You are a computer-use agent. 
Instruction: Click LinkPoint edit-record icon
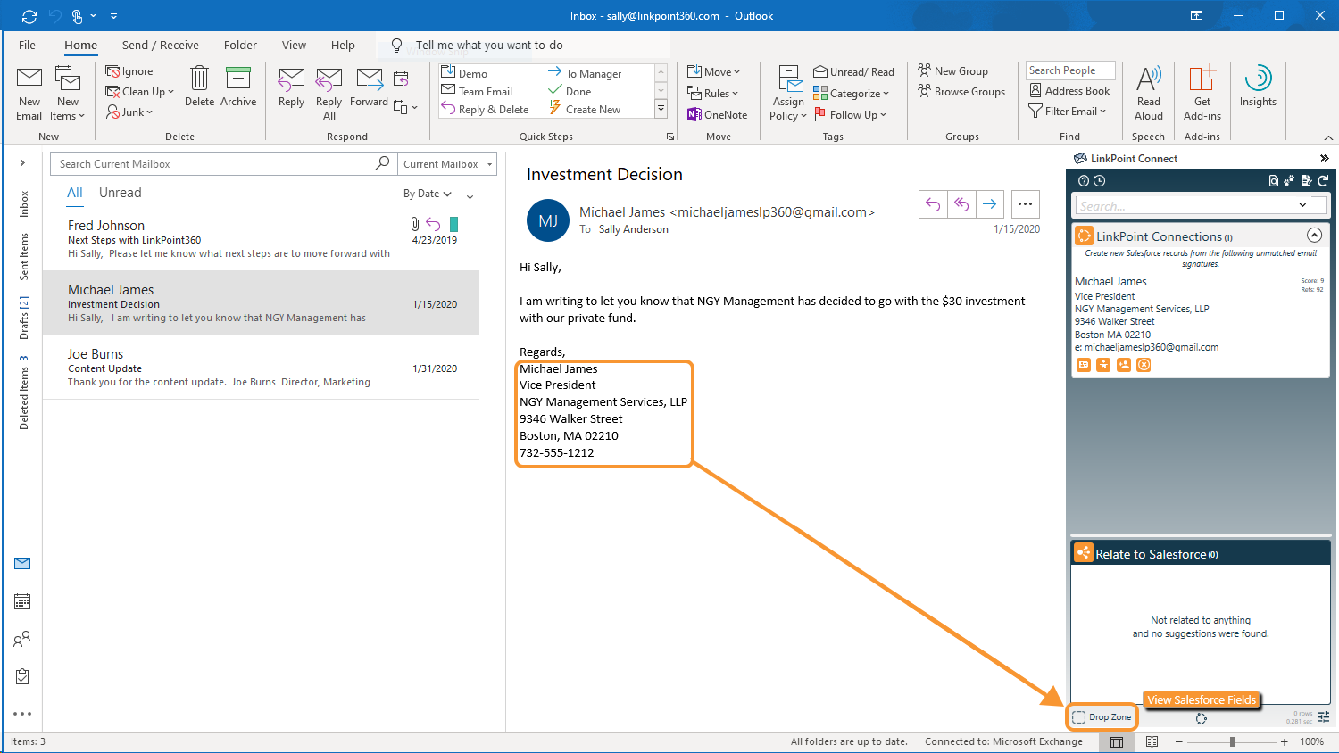[x=1306, y=180]
